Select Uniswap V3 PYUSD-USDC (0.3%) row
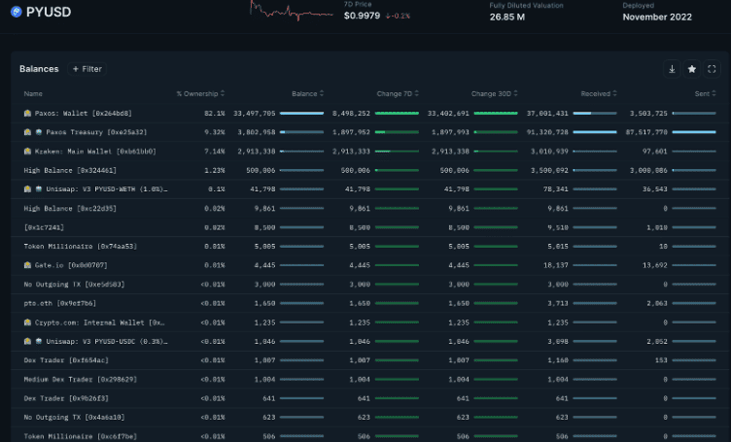Image resolution: width=731 pixels, height=442 pixels. (369, 341)
